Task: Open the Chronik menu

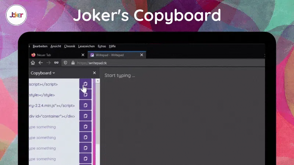Action: [x=69, y=46]
